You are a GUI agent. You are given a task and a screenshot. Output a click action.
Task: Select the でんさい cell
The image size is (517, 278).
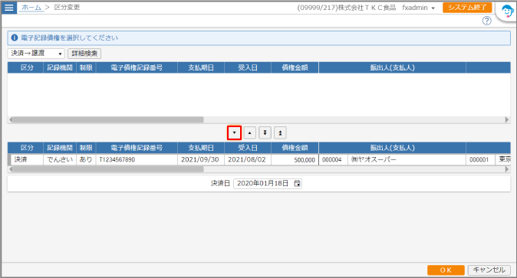60,159
